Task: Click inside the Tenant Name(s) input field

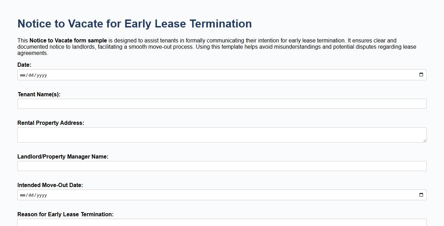Action: pos(222,104)
